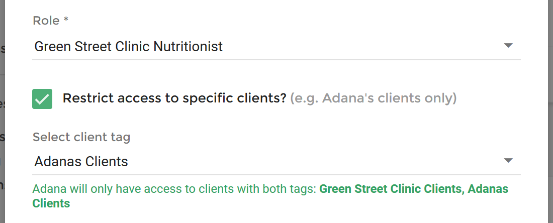Focus the underline beneath the Role field
Image resolution: width=553 pixels, height=223 pixels.
pos(276,60)
